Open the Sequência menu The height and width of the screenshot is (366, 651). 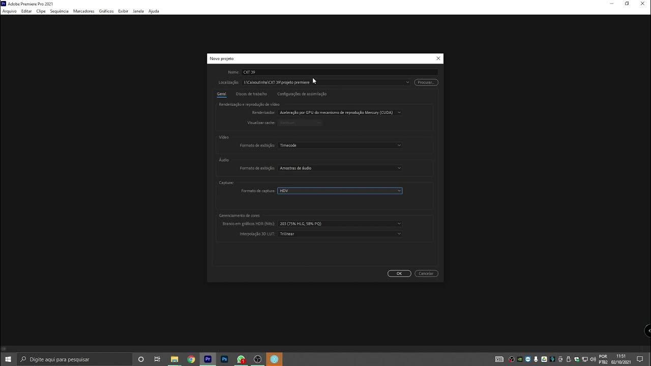(59, 11)
